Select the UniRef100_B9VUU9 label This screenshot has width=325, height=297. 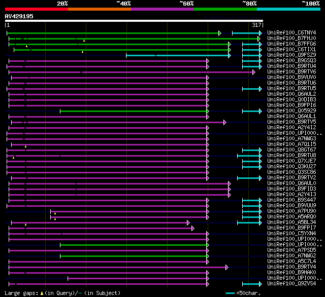point(291,206)
